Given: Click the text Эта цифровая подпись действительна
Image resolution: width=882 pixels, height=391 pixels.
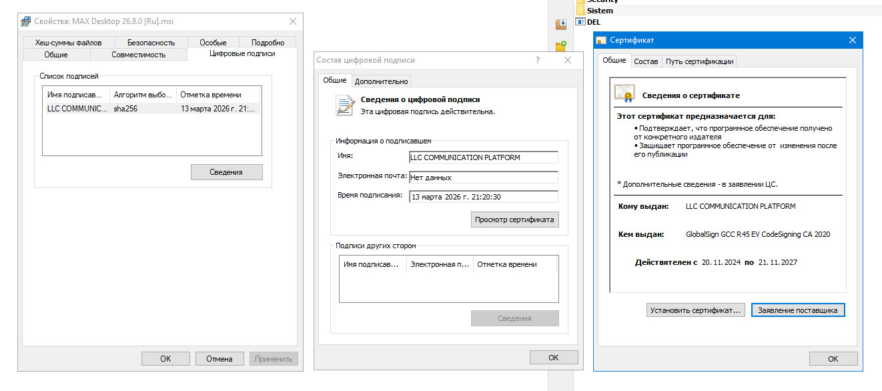Looking at the screenshot, I should click(x=428, y=111).
